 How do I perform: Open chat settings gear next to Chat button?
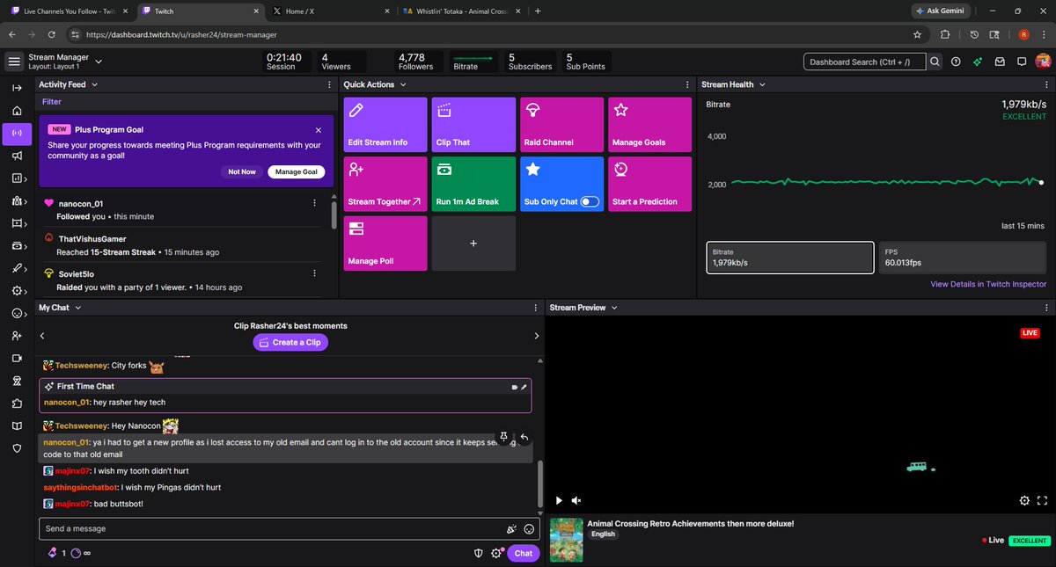(x=496, y=553)
